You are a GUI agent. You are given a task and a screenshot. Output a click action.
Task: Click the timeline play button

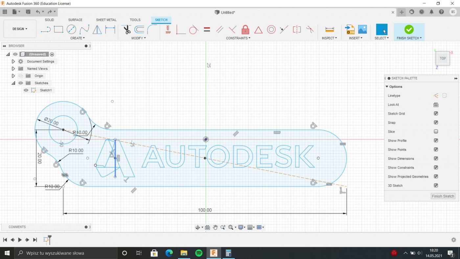(x=20, y=240)
